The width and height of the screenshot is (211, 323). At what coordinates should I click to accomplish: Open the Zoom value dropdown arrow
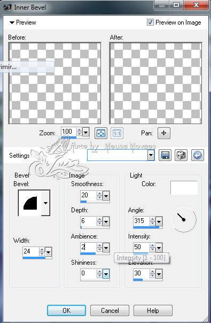coord(85,132)
